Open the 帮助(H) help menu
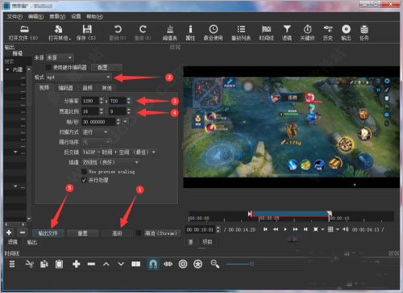This screenshot has width=403, height=293. point(94,17)
